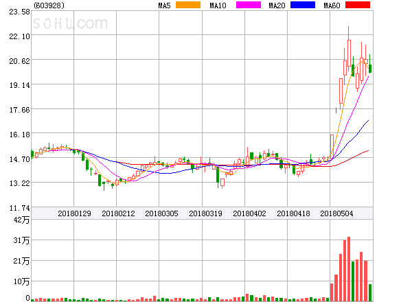The height and width of the screenshot is (302, 412).
Task: Click the 21万 volume axis label
Action: [x=21, y=261]
